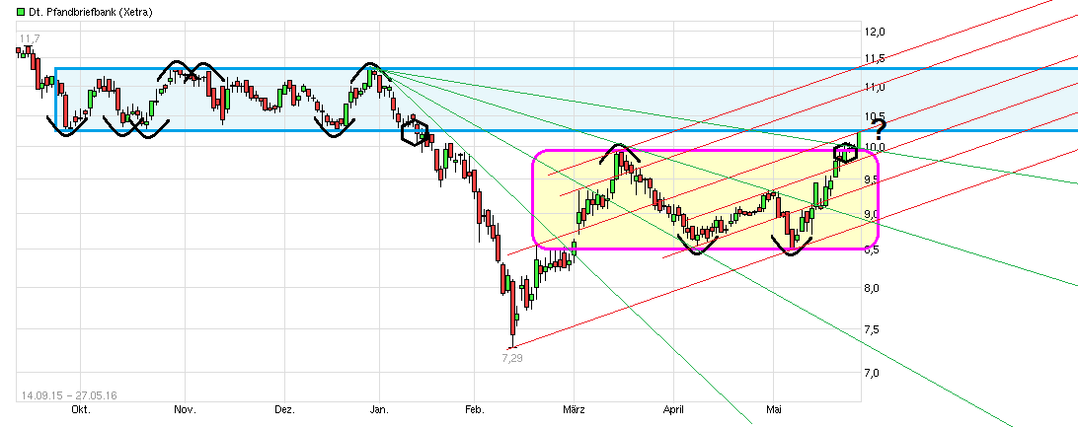Click the arc drawn over the January peak
Screen dimensions: 1078x427
369,71
